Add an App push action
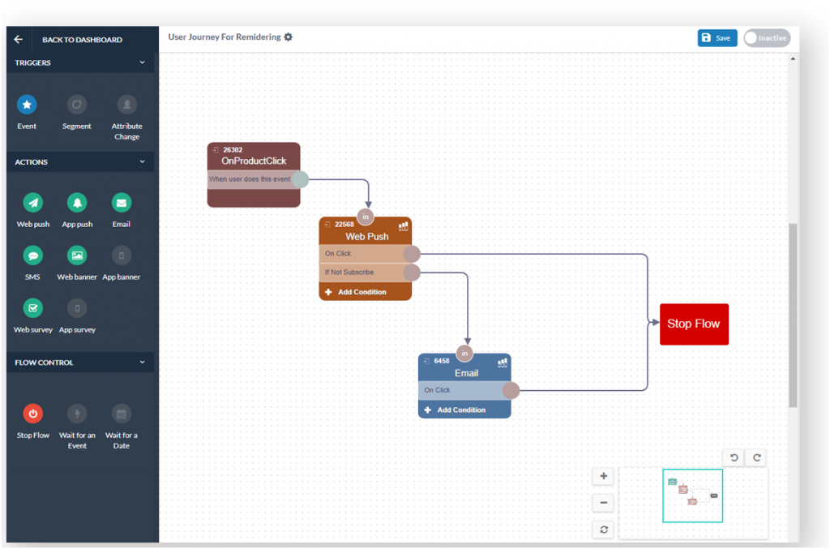Screen dimensions: 830x549 coord(78,203)
